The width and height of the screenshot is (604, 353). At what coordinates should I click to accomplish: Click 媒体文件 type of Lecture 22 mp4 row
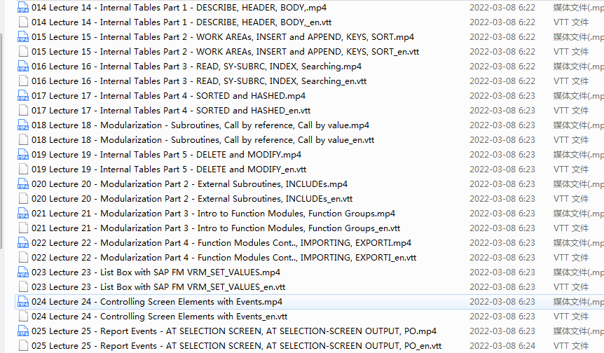click(579, 242)
